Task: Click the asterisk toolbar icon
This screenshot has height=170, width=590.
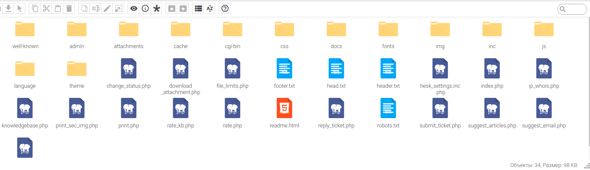Action: point(157,8)
